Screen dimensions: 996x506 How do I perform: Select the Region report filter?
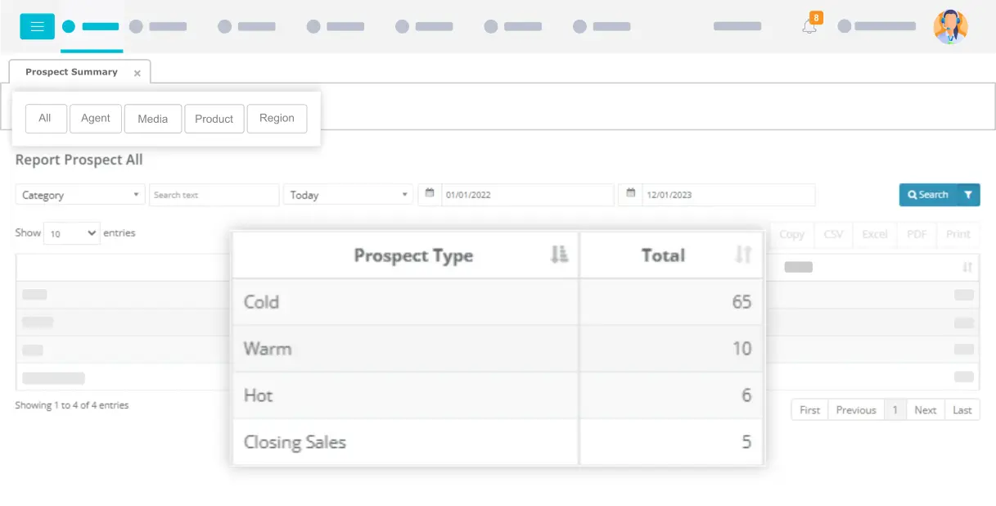tap(277, 118)
